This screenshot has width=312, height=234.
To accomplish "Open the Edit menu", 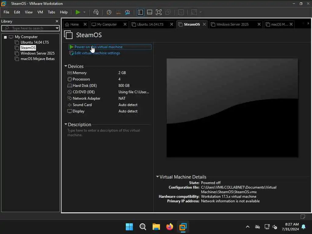I will tap(17, 12).
